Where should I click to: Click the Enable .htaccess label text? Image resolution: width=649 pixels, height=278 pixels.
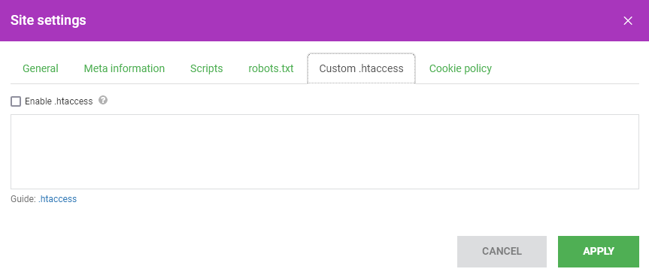click(x=59, y=101)
